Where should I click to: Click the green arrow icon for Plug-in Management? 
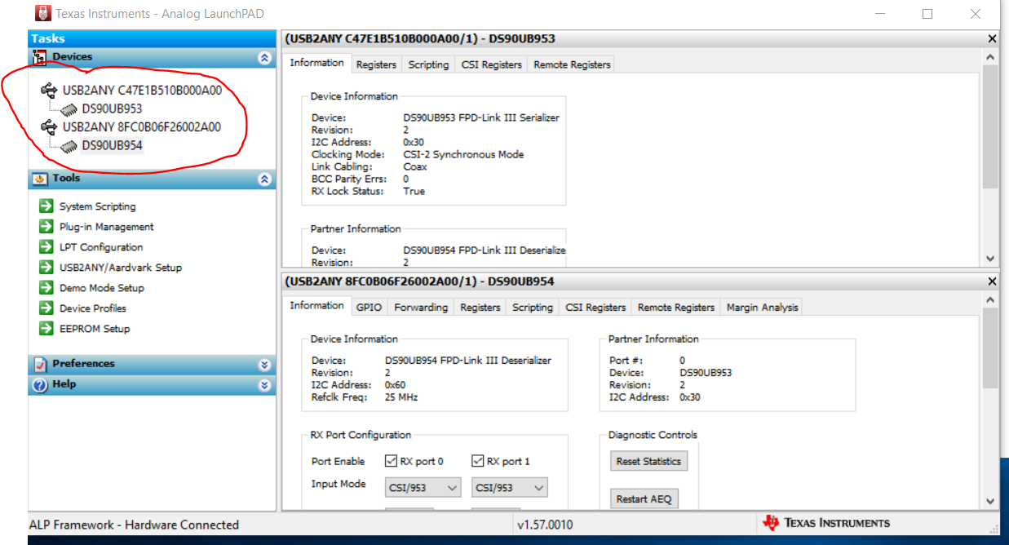click(46, 227)
